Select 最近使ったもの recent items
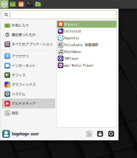 28,35
